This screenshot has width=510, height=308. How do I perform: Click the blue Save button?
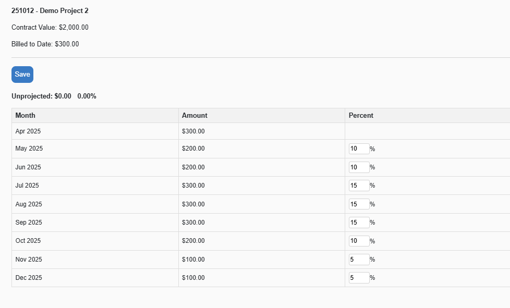coord(22,75)
